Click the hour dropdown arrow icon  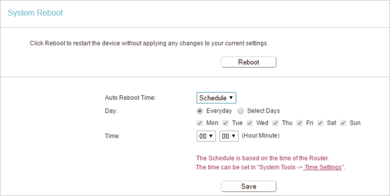[x=211, y=136]
